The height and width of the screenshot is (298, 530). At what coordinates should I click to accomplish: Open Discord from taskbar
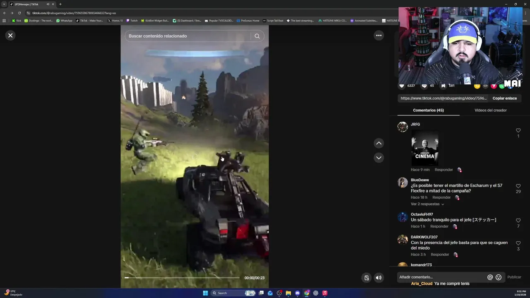pyautogui.click(x=297, y=293)
